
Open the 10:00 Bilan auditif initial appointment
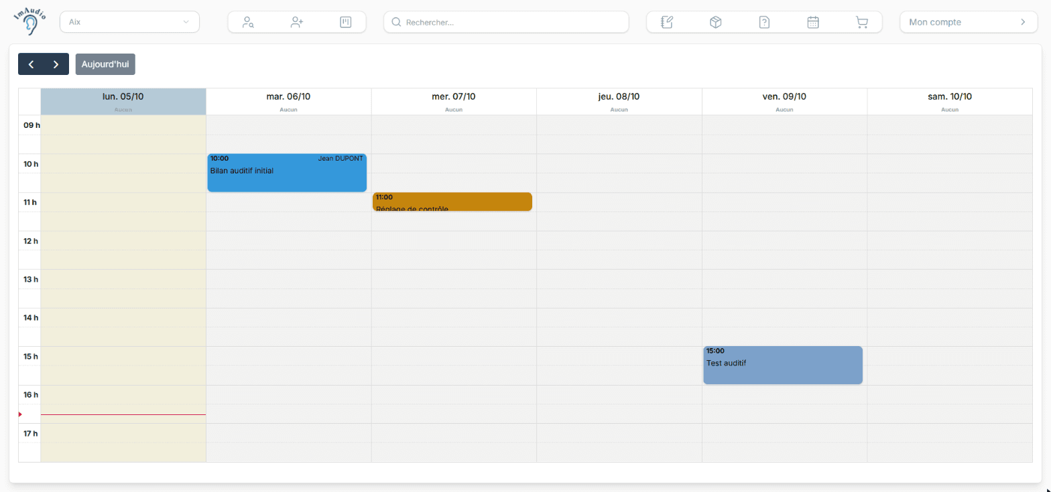click(287, 173)
